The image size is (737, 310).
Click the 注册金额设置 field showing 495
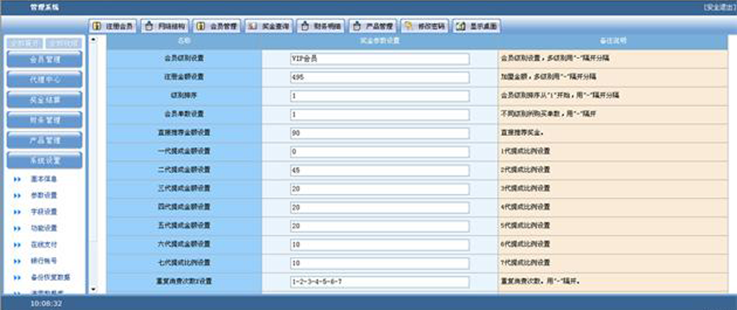tap(380, 78)
